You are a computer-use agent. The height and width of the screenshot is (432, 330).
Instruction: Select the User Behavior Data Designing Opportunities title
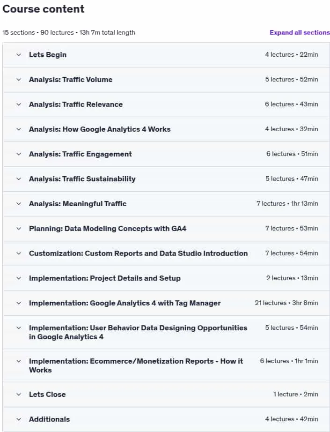pyautogui.click(x=138, y=332)
